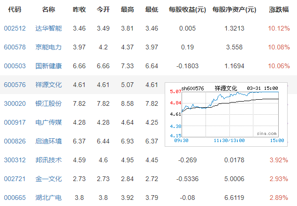Open 金一文化 stock name link

48,179
